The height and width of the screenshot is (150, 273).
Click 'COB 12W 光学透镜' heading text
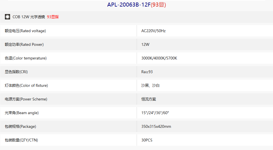point(29,17)
